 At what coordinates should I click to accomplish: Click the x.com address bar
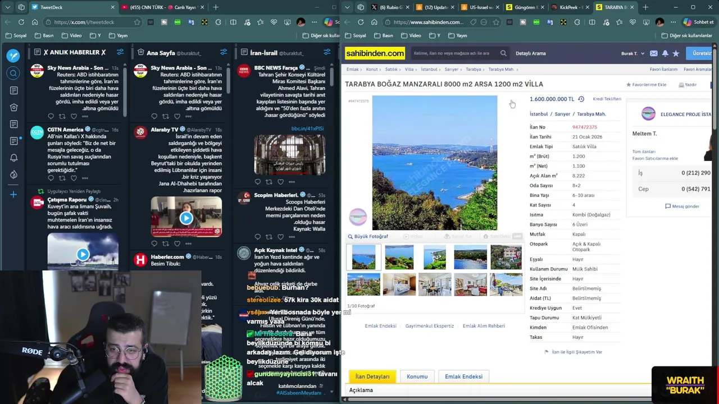90,22
